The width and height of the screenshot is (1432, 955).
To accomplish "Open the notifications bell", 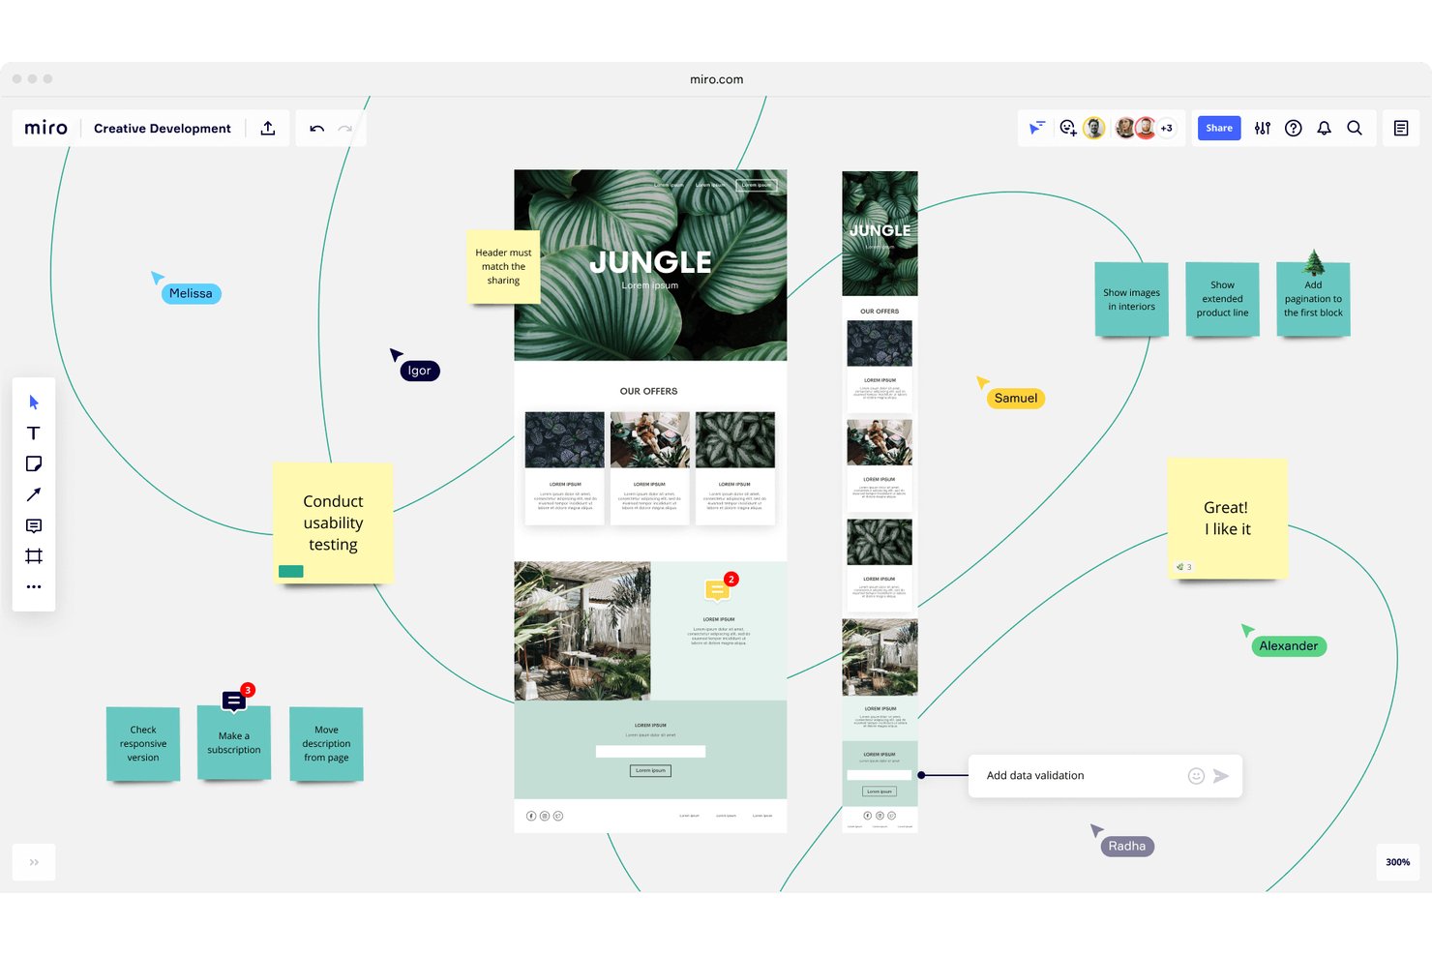I will 1325,128.
